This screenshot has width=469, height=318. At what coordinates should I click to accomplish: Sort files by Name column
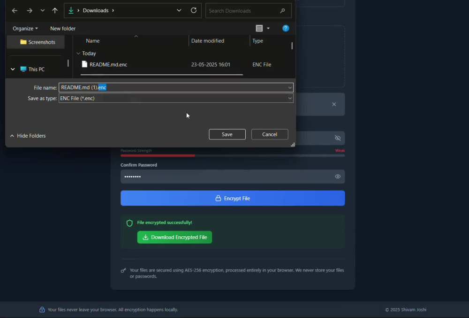(x=93, y=41)
